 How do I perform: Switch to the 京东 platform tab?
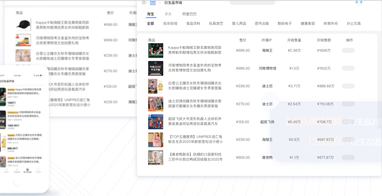168,14
